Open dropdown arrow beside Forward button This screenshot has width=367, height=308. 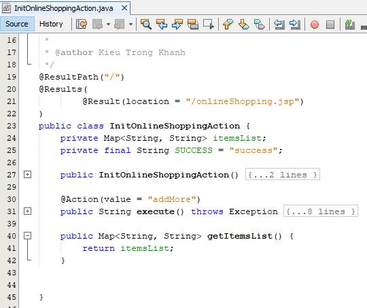130,24
